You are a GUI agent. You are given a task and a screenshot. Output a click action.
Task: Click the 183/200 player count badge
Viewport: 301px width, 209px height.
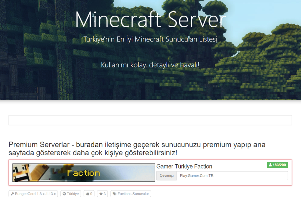tap(277, 165)
